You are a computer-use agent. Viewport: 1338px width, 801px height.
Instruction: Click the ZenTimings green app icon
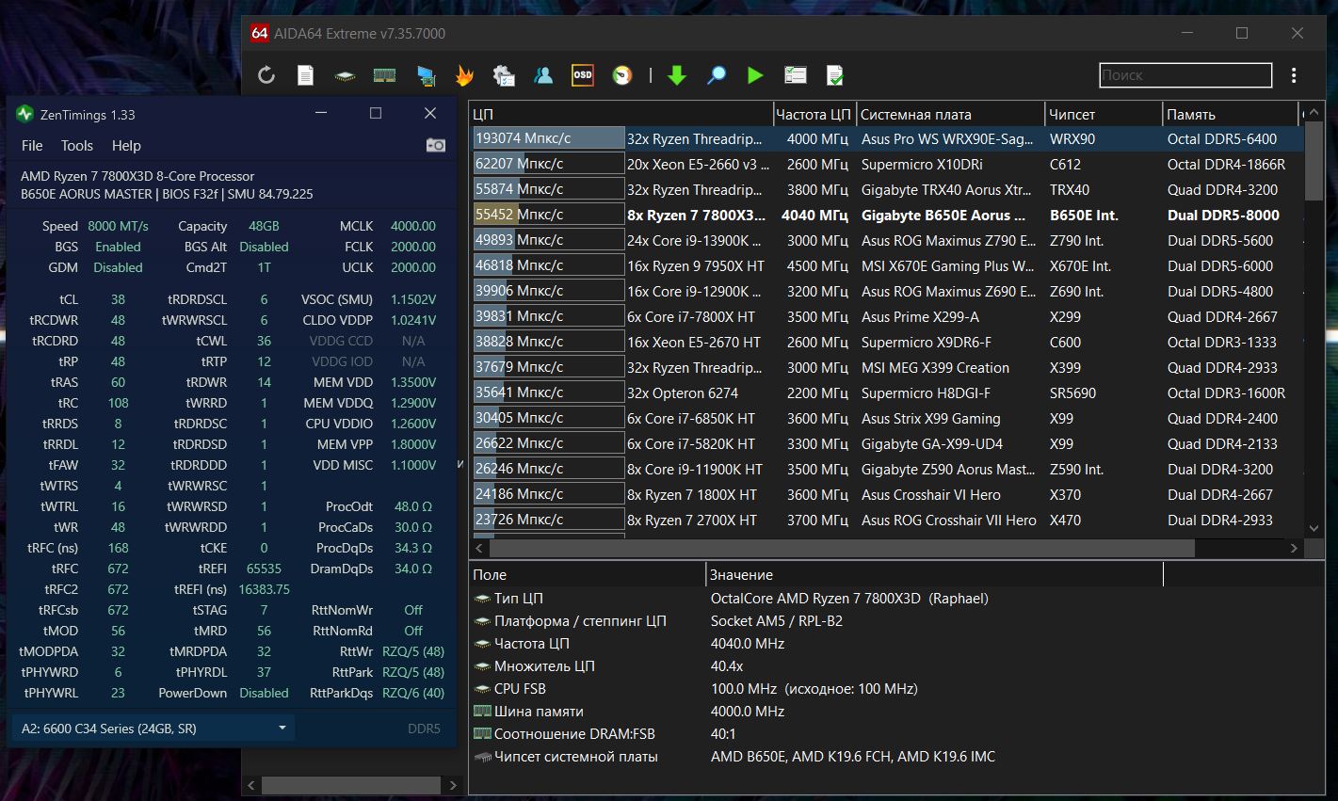click(x=24, y=114)
